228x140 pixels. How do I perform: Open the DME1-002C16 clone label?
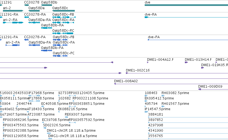(138, 70)
